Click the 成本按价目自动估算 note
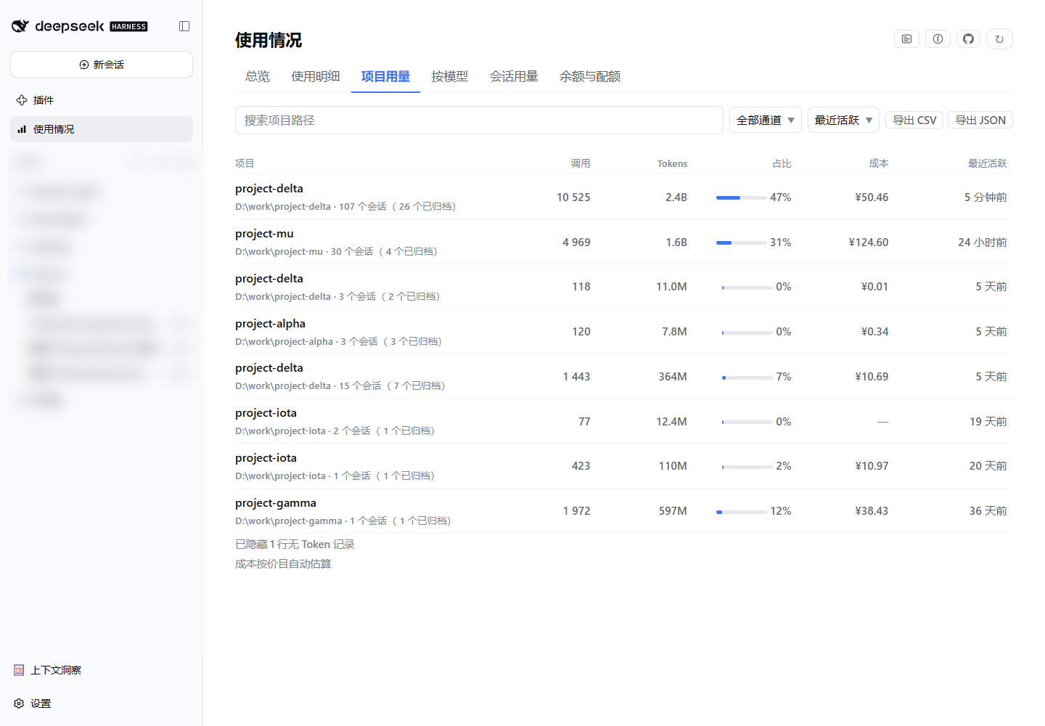 283,564
